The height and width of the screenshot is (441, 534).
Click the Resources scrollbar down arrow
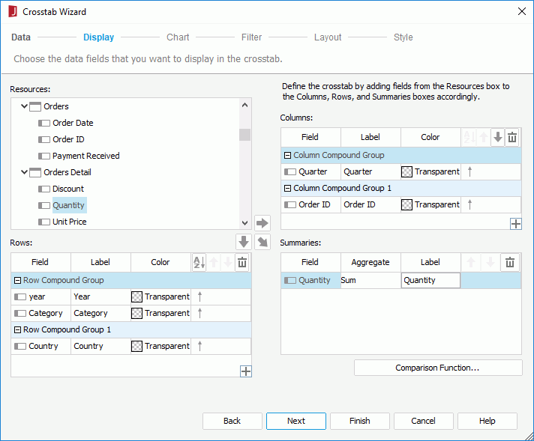point(244,223)
